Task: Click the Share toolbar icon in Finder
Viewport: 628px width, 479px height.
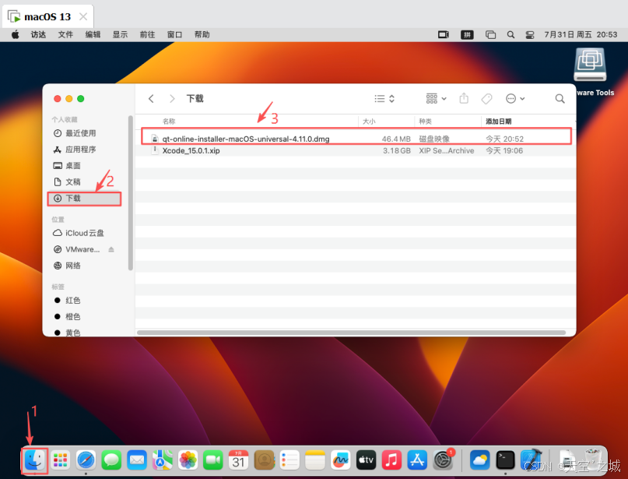Action: [464, 98]
